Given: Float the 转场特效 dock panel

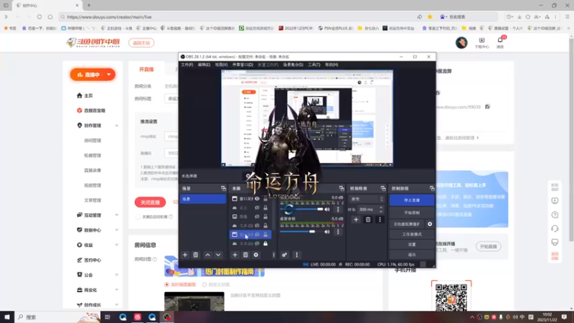Looking at the screenshot, I should 383,188.
